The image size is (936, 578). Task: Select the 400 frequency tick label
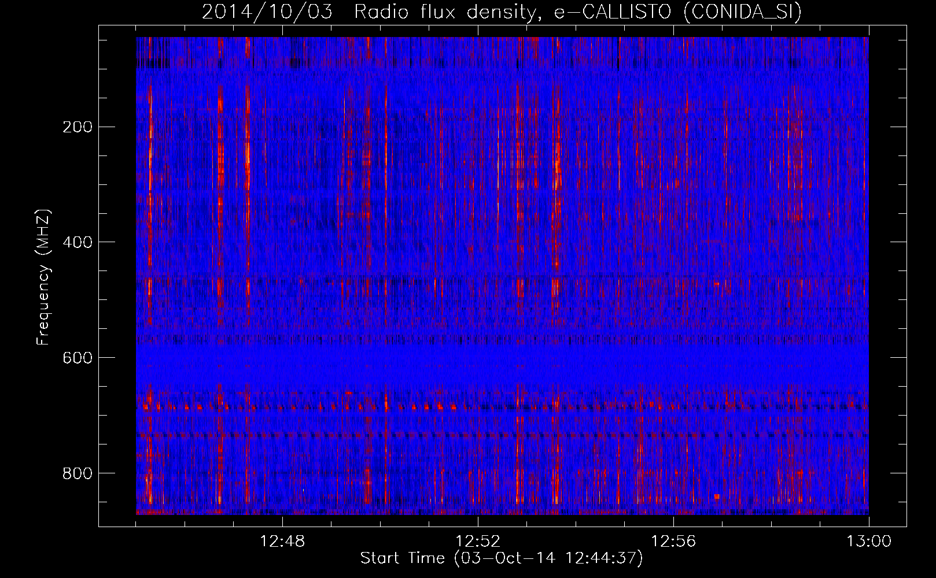[78, 242]
